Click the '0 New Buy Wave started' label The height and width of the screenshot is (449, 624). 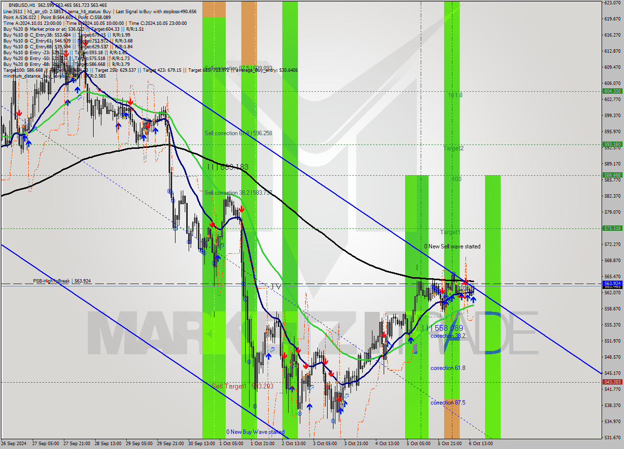click(255, 432)
